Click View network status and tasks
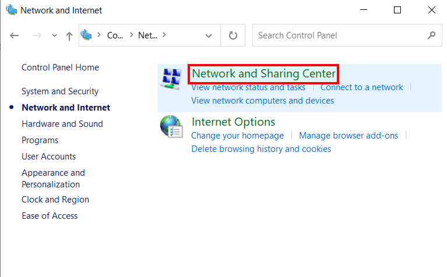This screenshot has height=277, width=447. coord(248,87)
